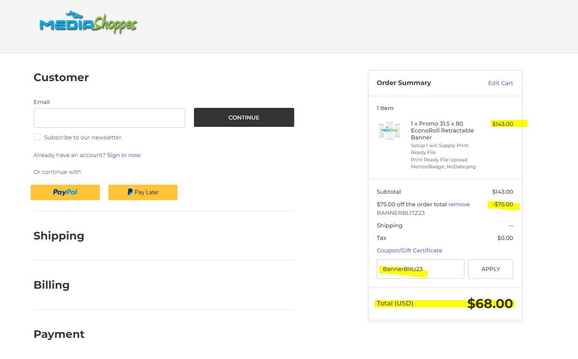Click the MediaShoppes logo

pos(88,23)
